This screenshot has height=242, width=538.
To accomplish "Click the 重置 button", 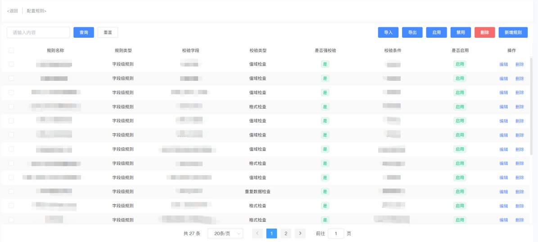I will tap(108, 32).
